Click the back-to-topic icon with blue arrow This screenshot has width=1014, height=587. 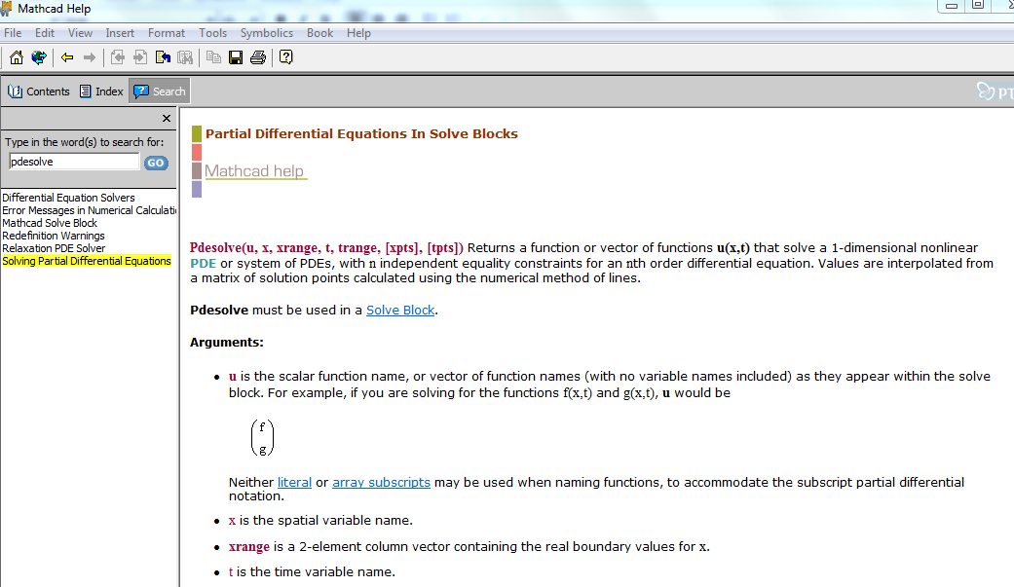(x=163, y=57)
